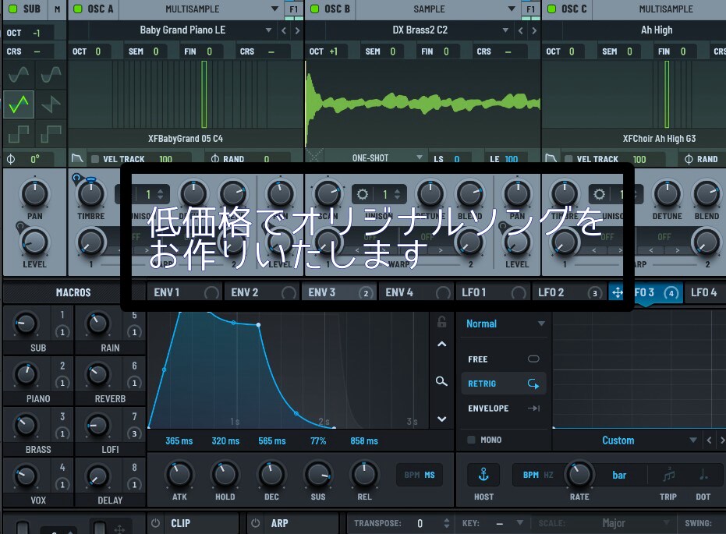The image size is (726, 534).
Task: Enable OSC C VEL TRACK checkbox
Action: [568, 159]
